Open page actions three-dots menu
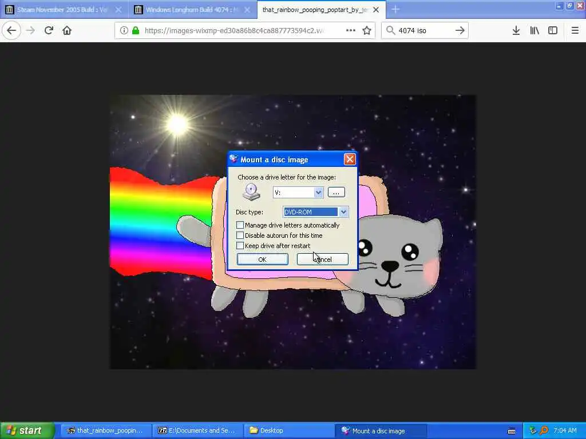The width and height of the screenshot is (586, 439). pyautogui.click(x=351, y=30)
